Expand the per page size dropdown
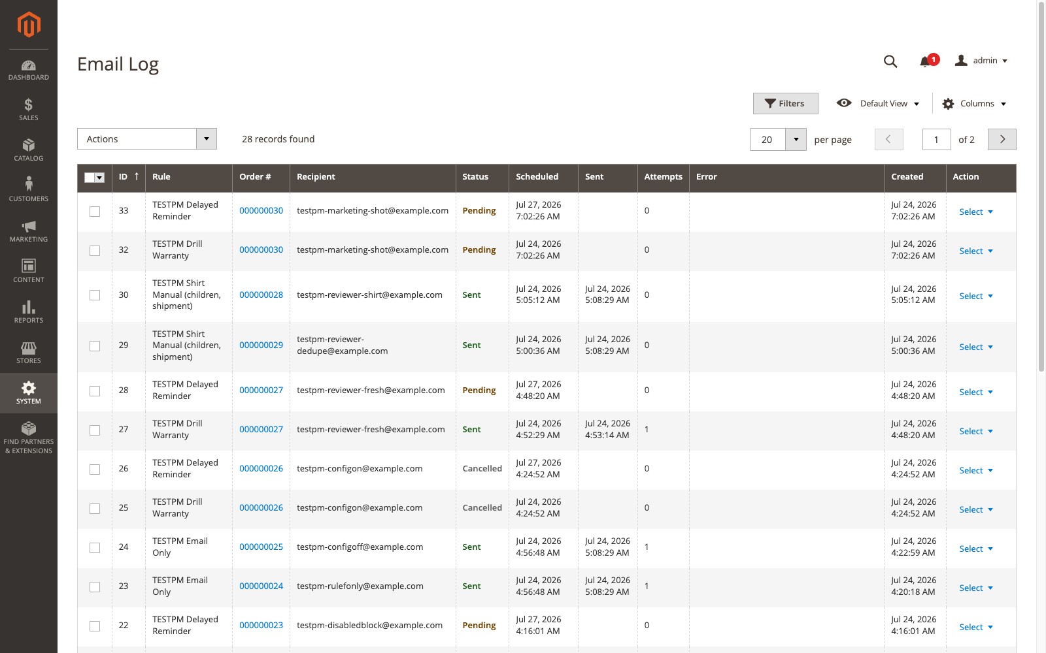 [x=796, y=139]
